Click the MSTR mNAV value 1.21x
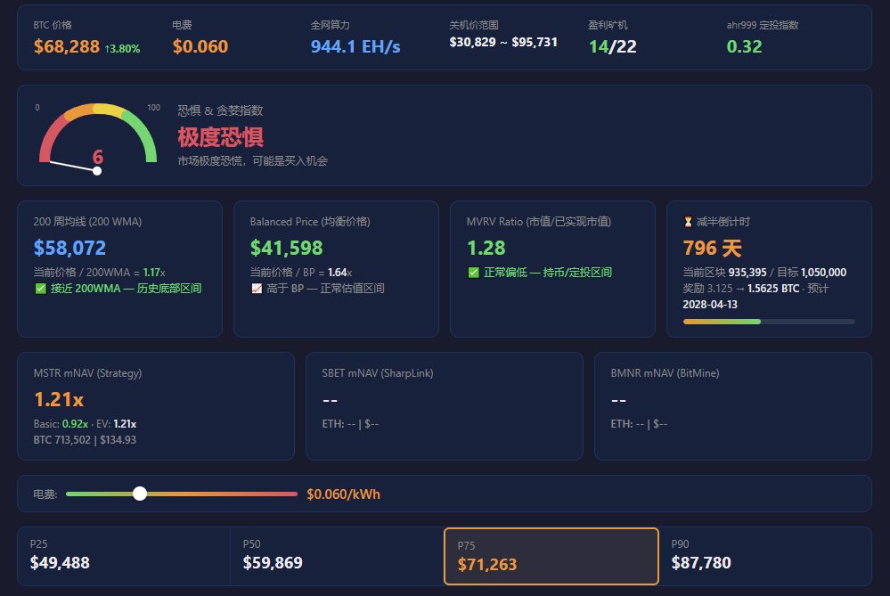 pos(59,400)
